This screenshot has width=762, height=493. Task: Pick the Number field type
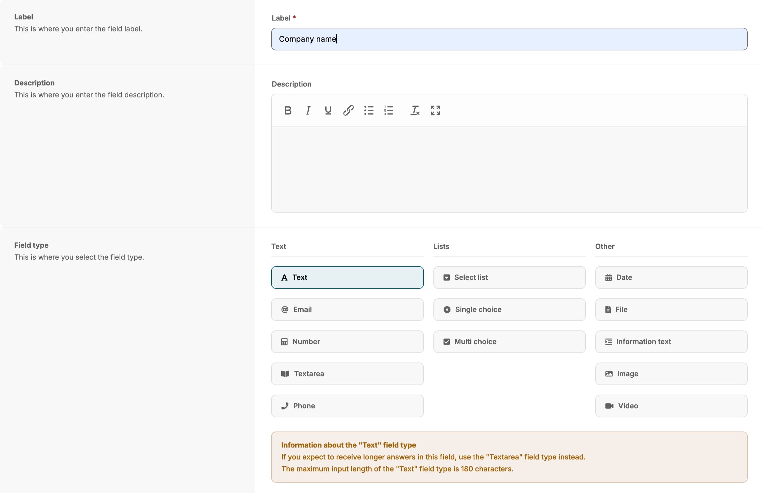point(347,341)
